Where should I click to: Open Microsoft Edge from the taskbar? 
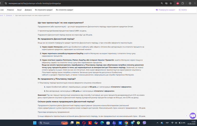point(102,123)
